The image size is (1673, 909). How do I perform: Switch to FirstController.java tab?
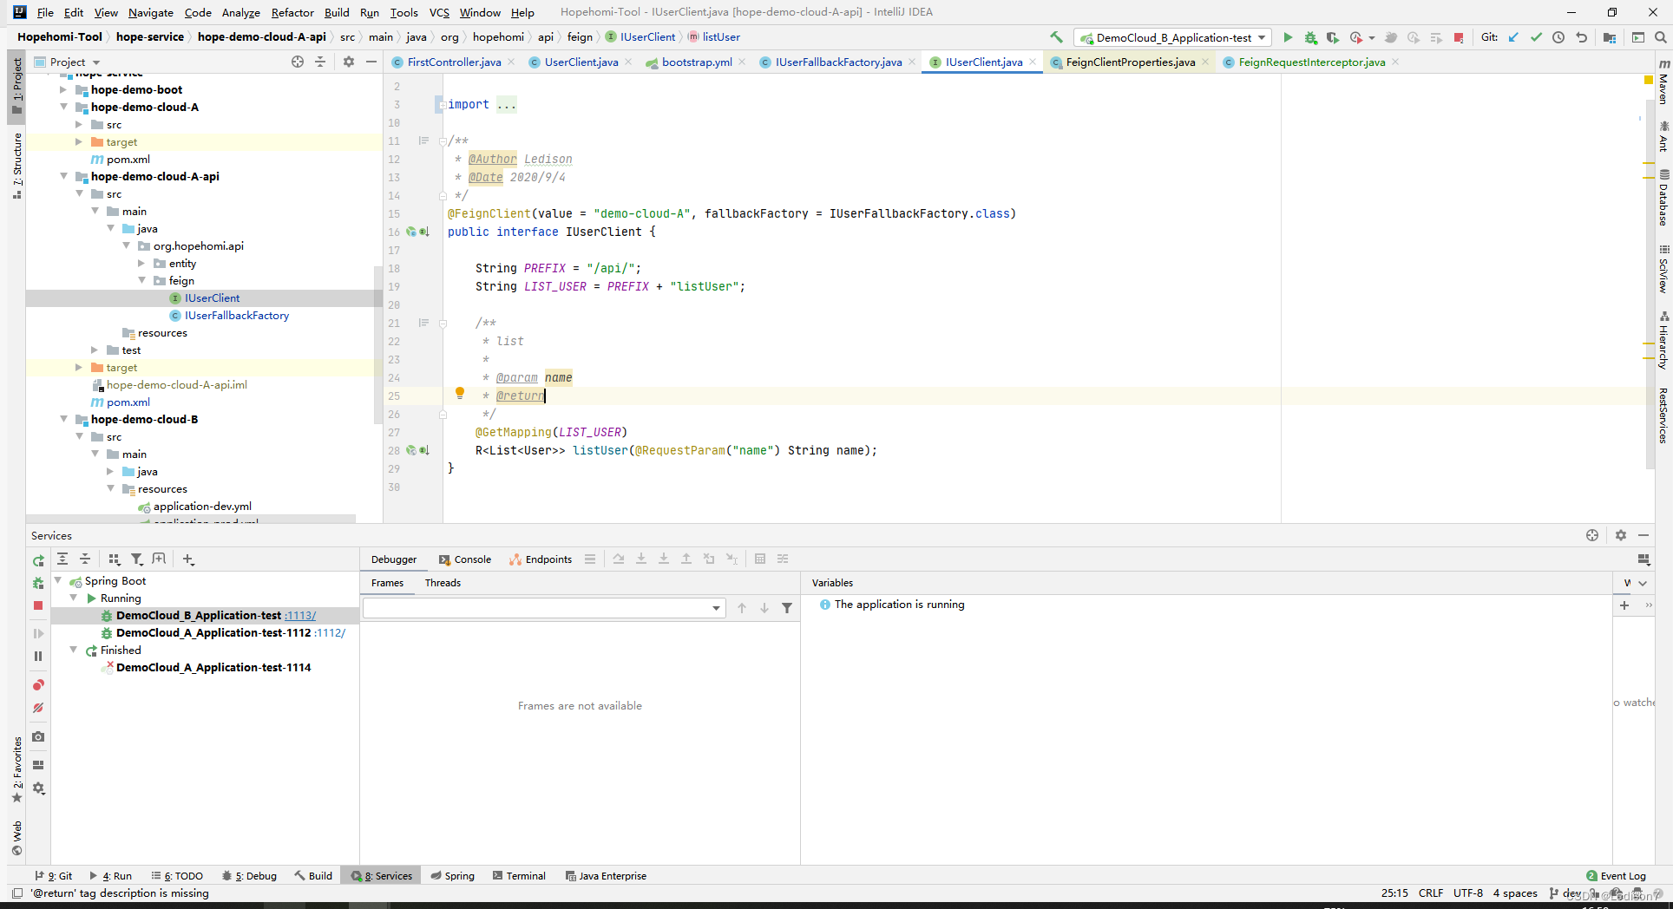click(454, 62)
